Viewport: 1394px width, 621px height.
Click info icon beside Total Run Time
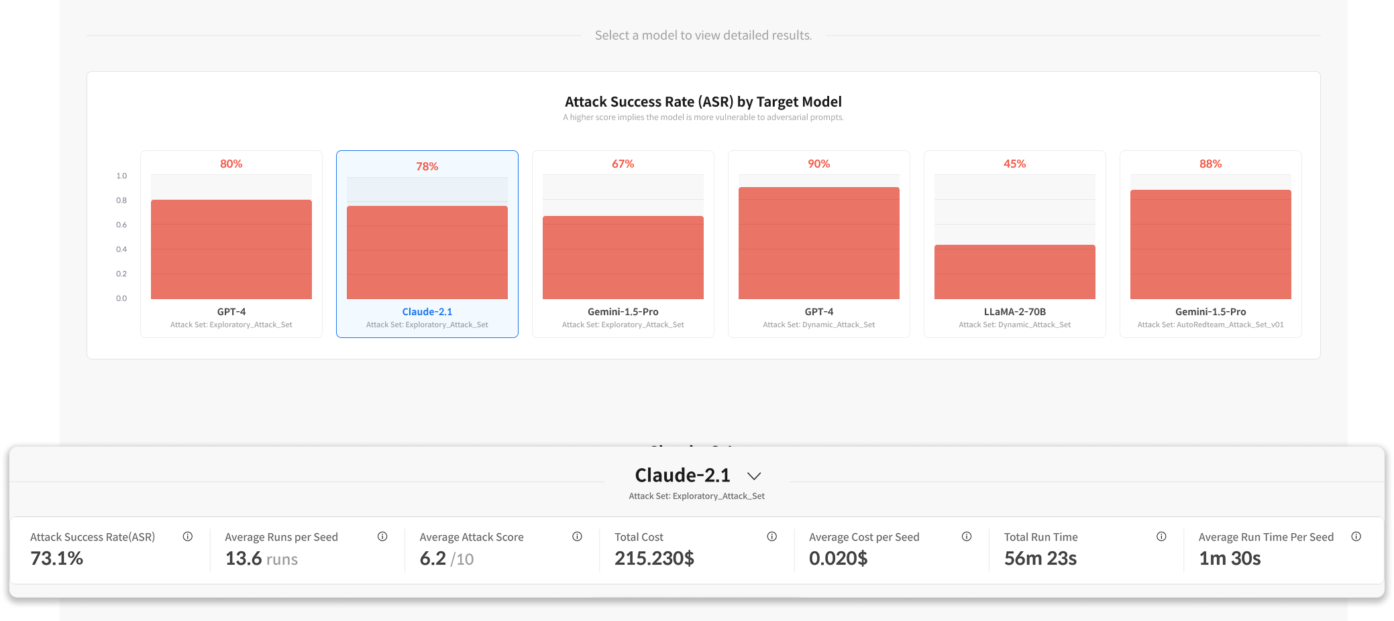pyautogui.click(x=1161, y=537)
